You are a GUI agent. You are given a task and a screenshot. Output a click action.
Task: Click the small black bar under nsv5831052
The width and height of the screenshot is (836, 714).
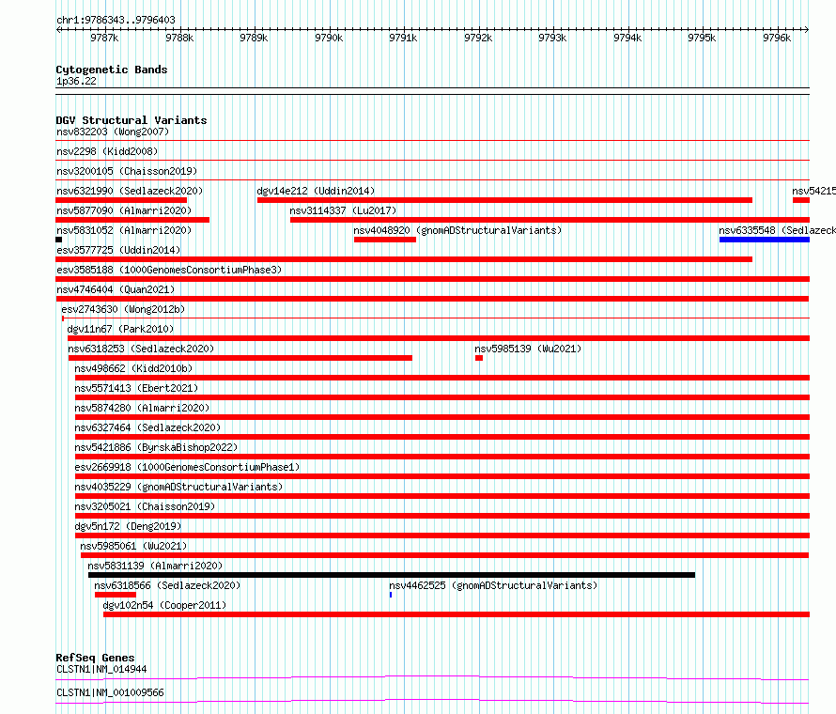[x=58, y=240]
